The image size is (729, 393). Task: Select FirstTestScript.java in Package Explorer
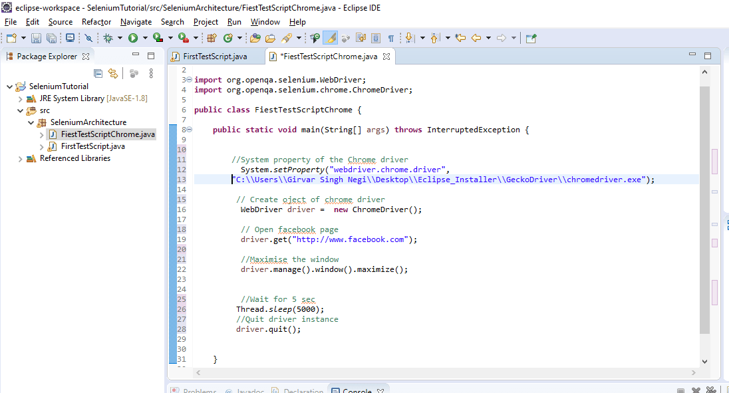[x=92, y=146]
